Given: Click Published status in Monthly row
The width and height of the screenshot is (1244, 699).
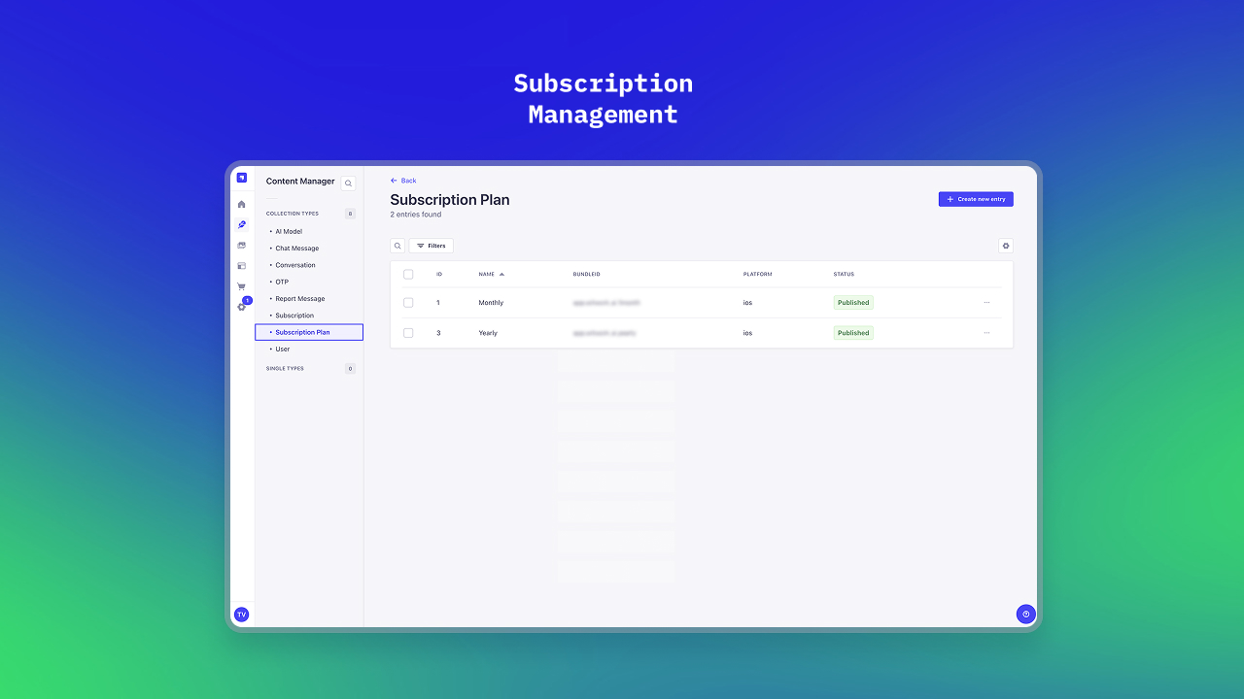Looking at the screenshot, I should tap(853, 303).
